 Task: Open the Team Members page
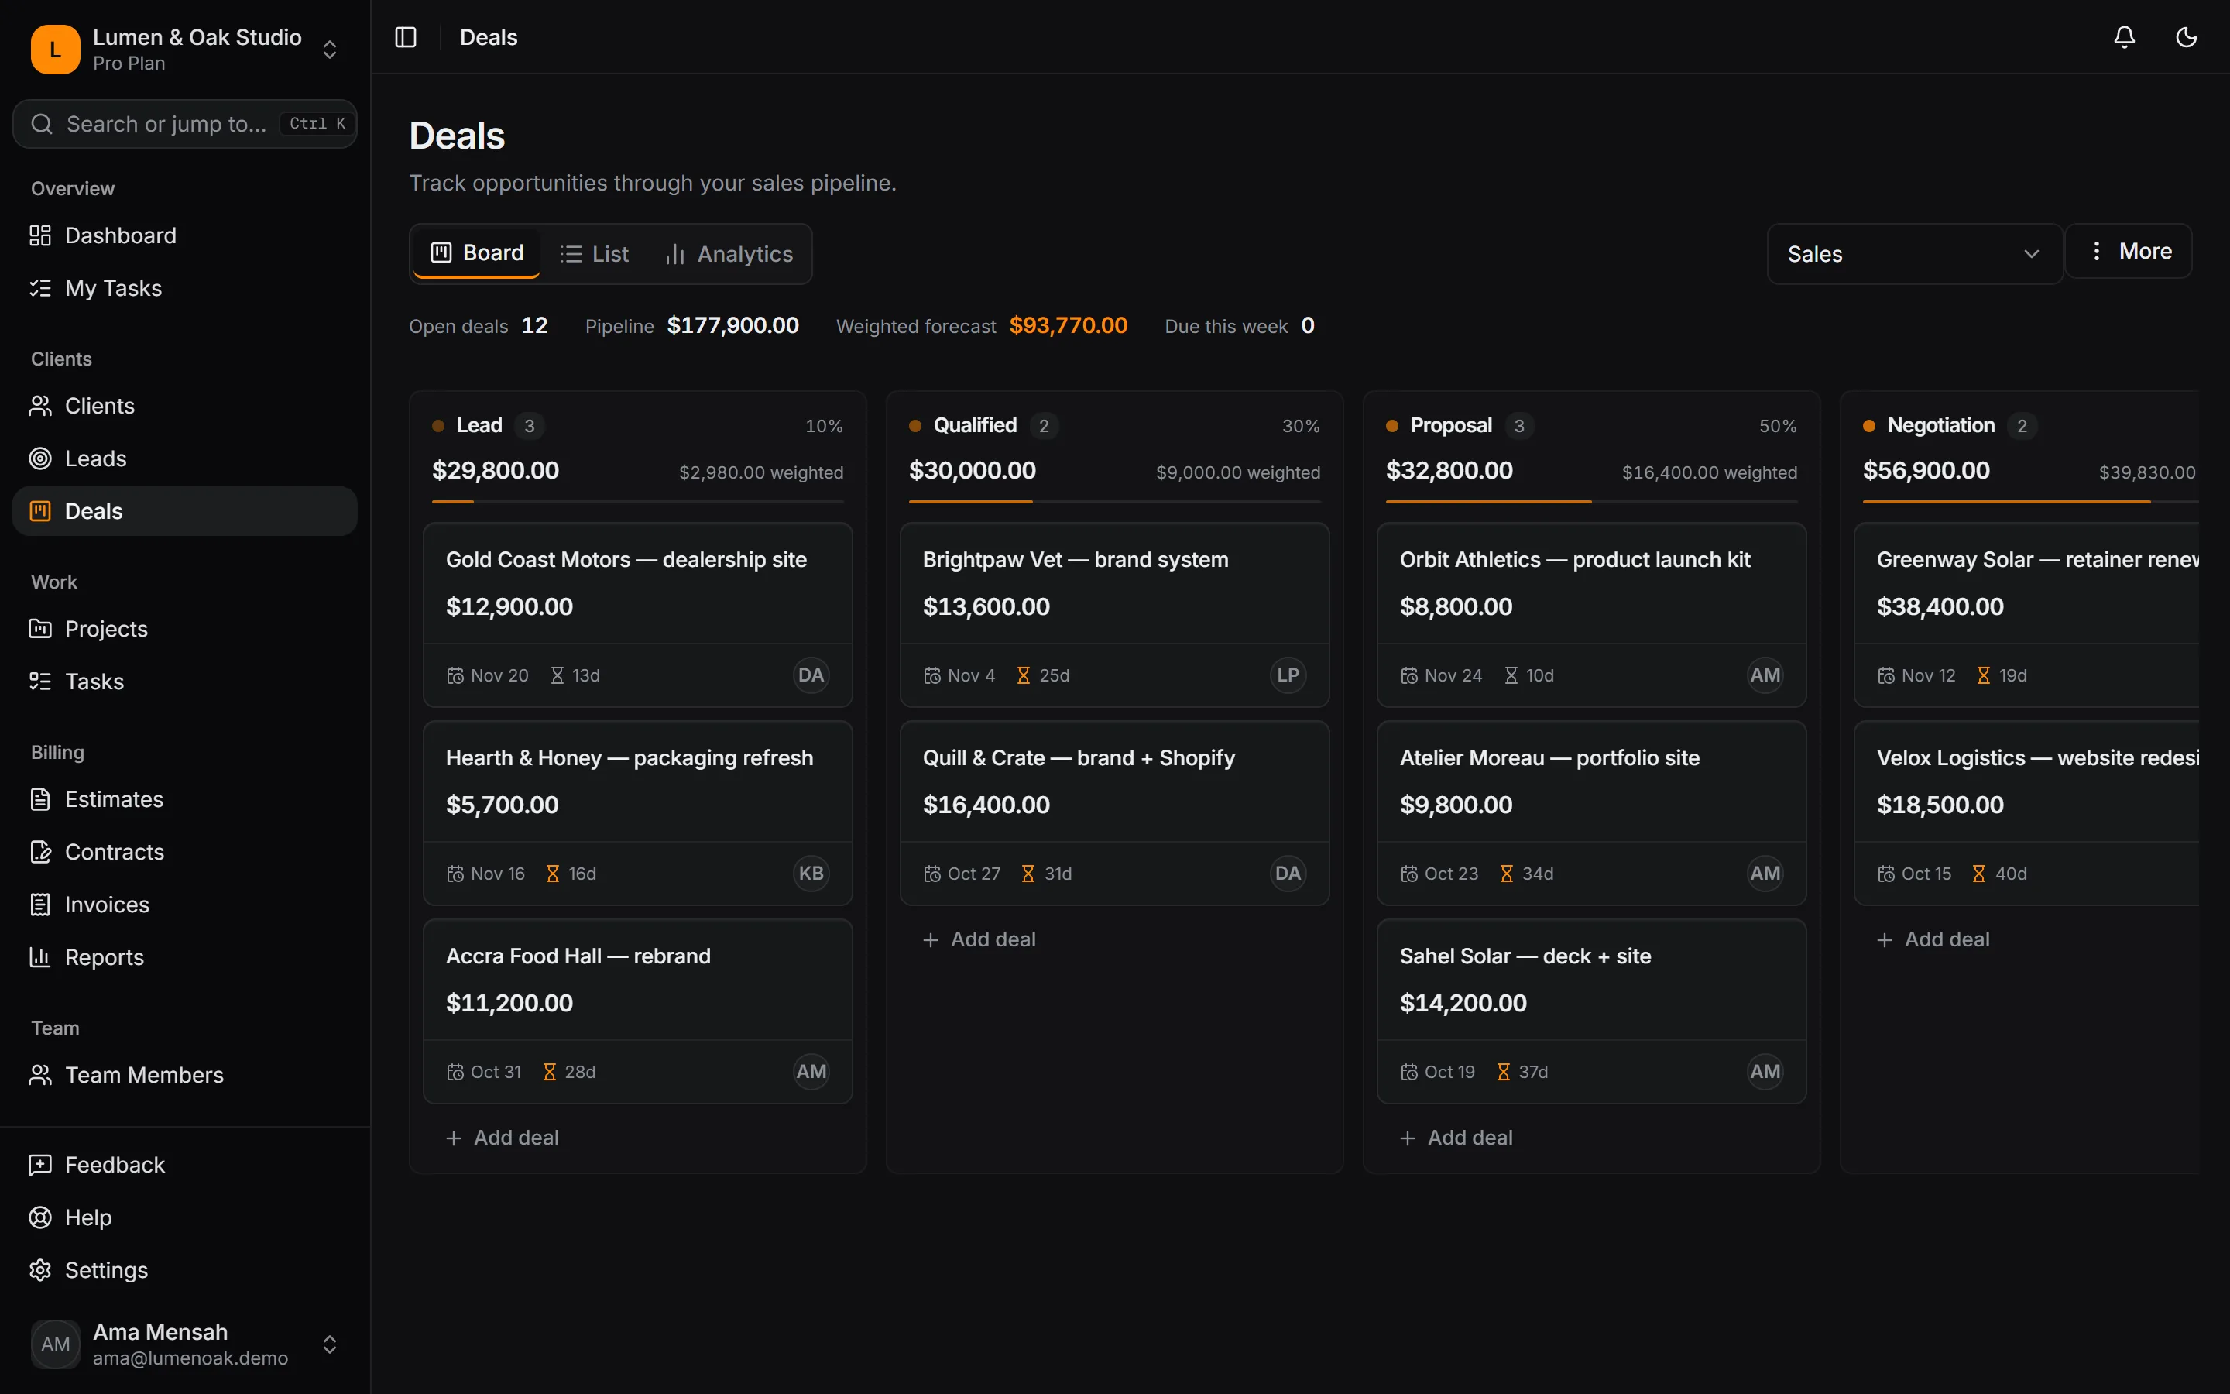[184, 1075]
